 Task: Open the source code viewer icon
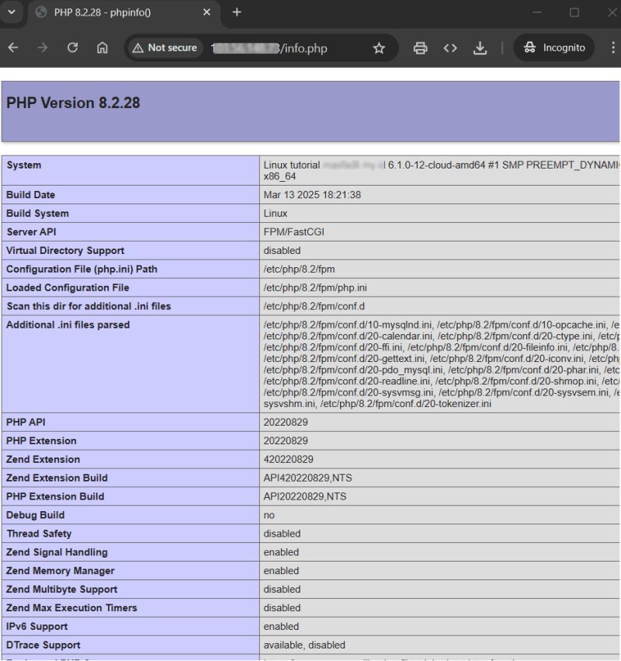pyautogui.click(x=450, y=47)
